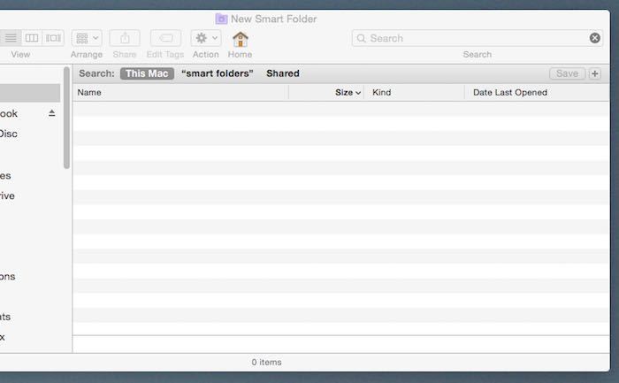Open the Arrange dropdown
Image resolution: width=619 pixels, height=383 pixels.
tap(87, 38)
